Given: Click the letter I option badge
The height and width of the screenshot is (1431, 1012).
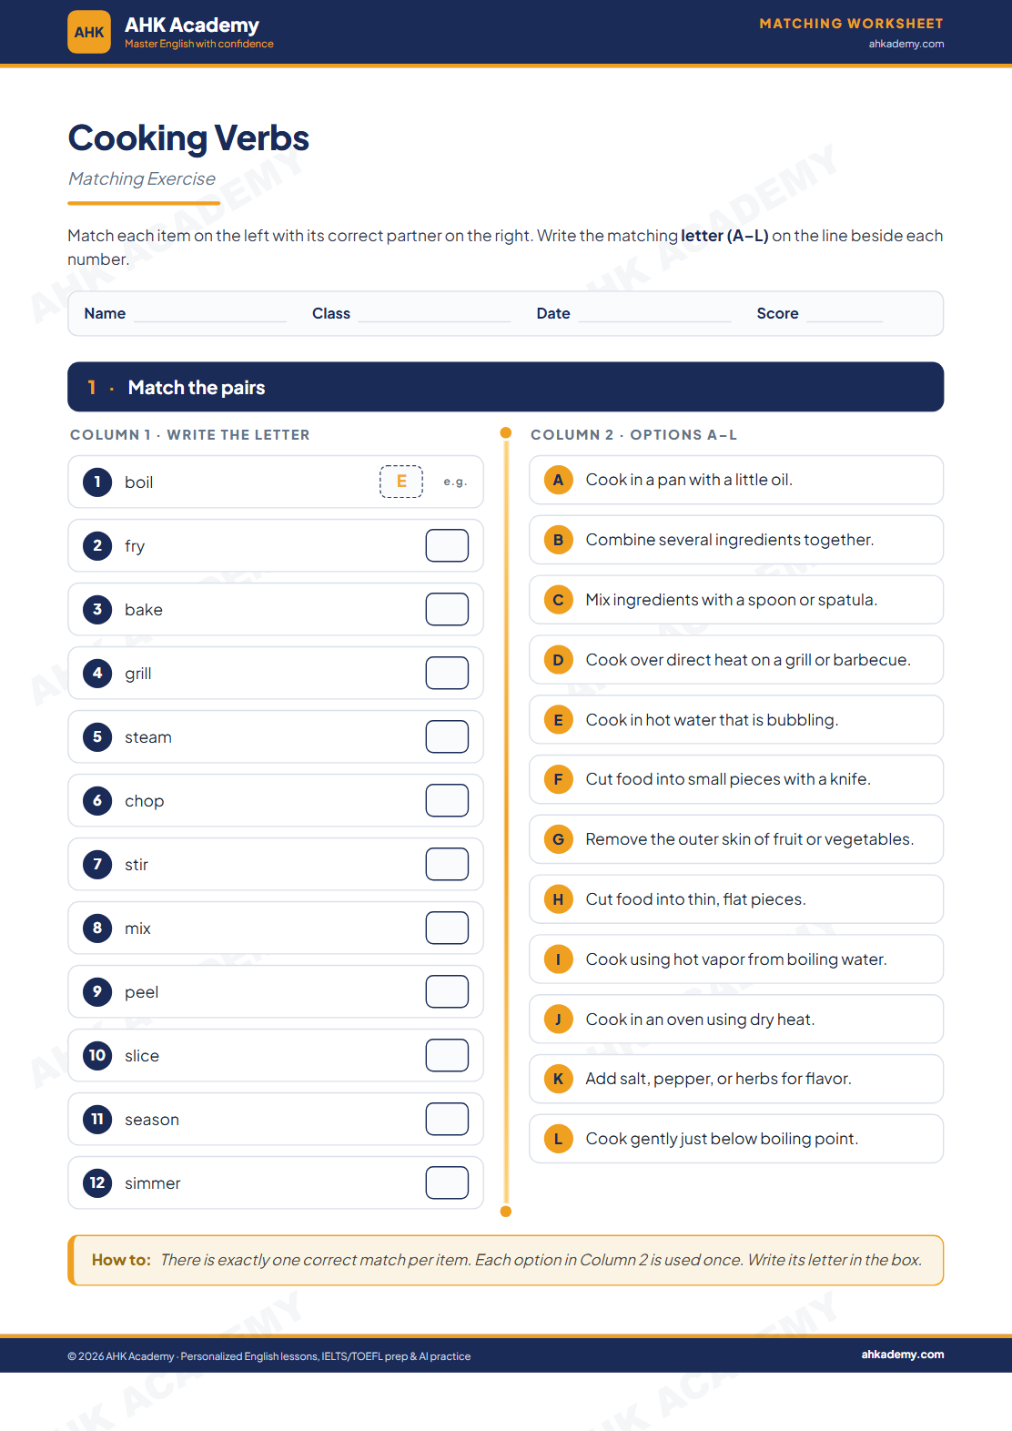Looking at the screenshot, I should tap(558, 959).
